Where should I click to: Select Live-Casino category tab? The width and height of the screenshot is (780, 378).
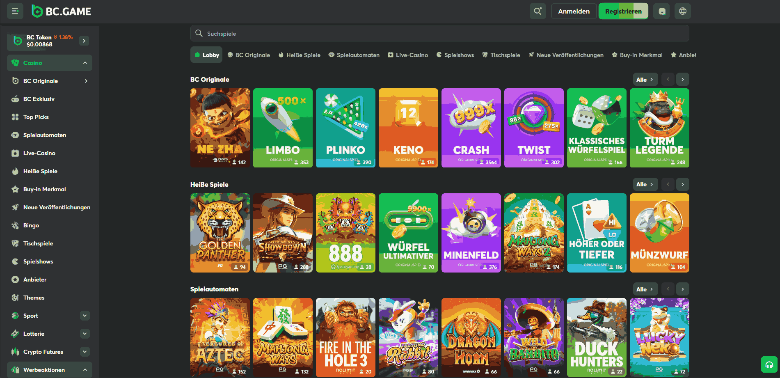[x=408, y=55]
